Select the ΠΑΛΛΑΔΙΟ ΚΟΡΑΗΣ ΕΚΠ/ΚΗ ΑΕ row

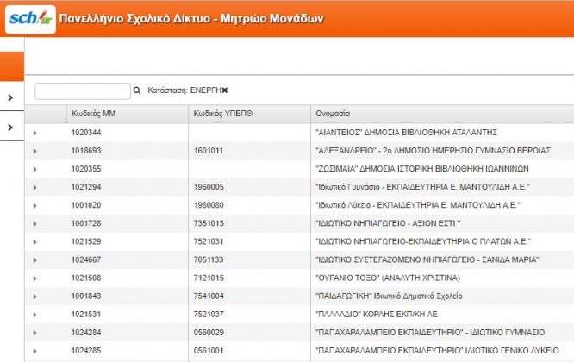pos(299,314)
